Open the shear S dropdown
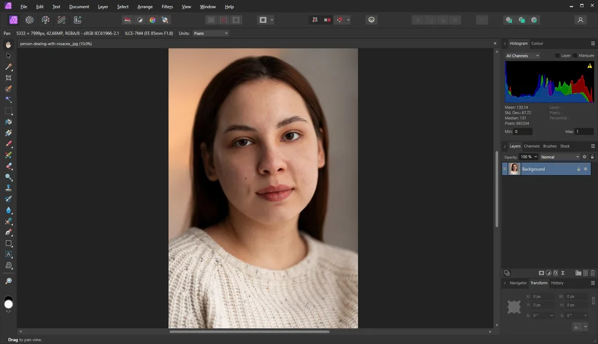Screen dimensions: 598x344 [585, 315]
